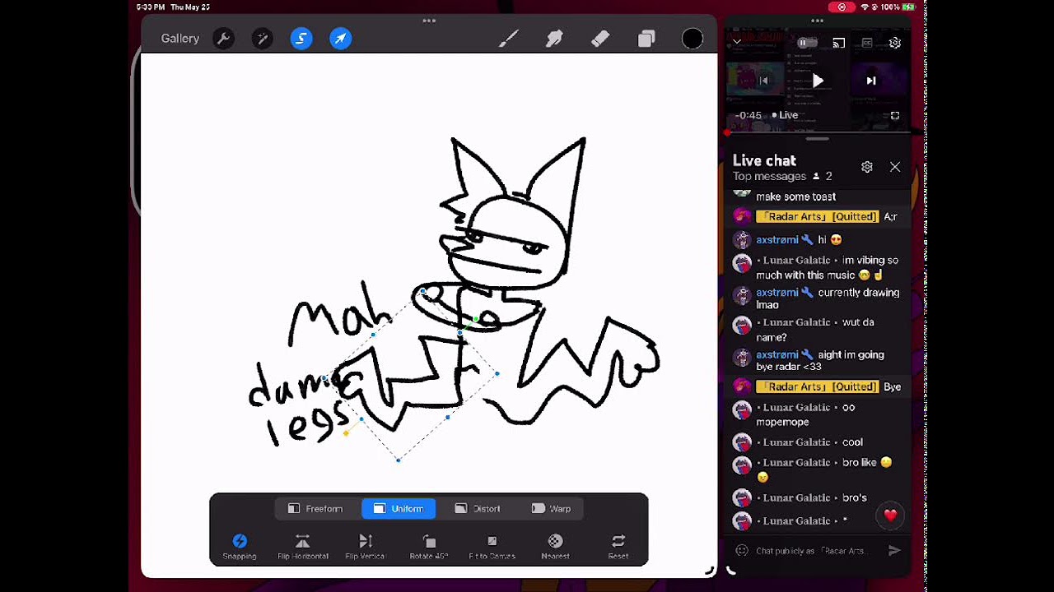The width and height of the screenshot is (1054, 592).
Task: Send a heart reaction in chat
Action: click(890, 516)
